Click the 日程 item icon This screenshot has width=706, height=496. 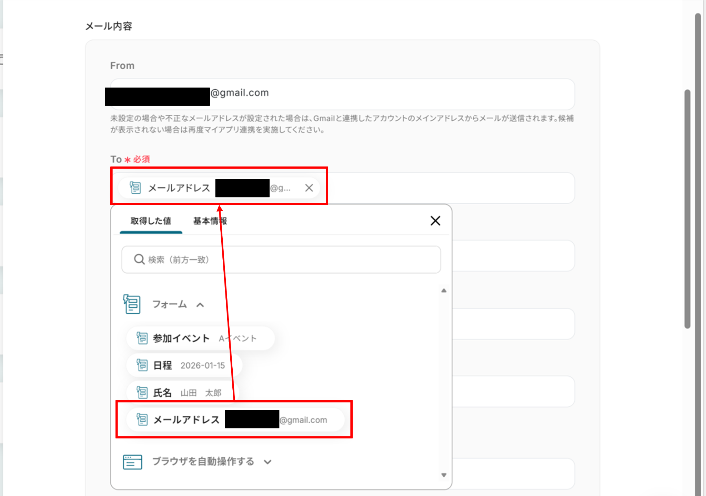pos(142,365)
